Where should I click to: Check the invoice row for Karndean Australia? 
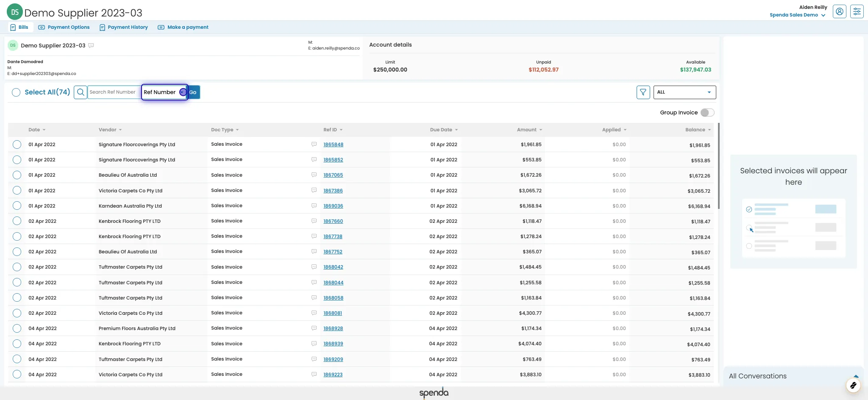pos(17,206)
